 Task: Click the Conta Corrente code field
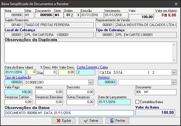point(86,72)
